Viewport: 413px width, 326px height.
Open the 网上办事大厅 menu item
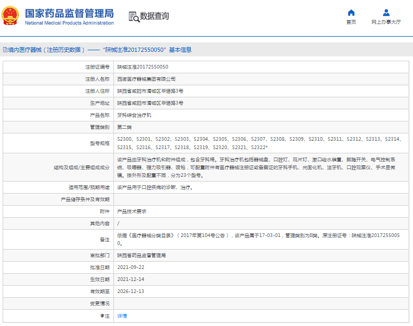tap(386, 22)
